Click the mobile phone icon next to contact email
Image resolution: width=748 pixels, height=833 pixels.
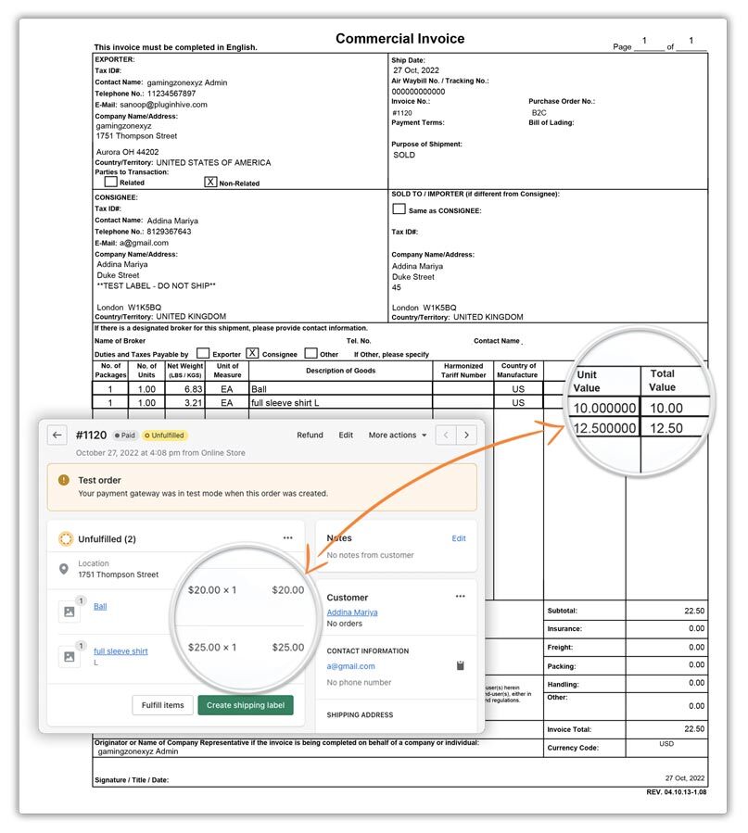coord(459,666)
